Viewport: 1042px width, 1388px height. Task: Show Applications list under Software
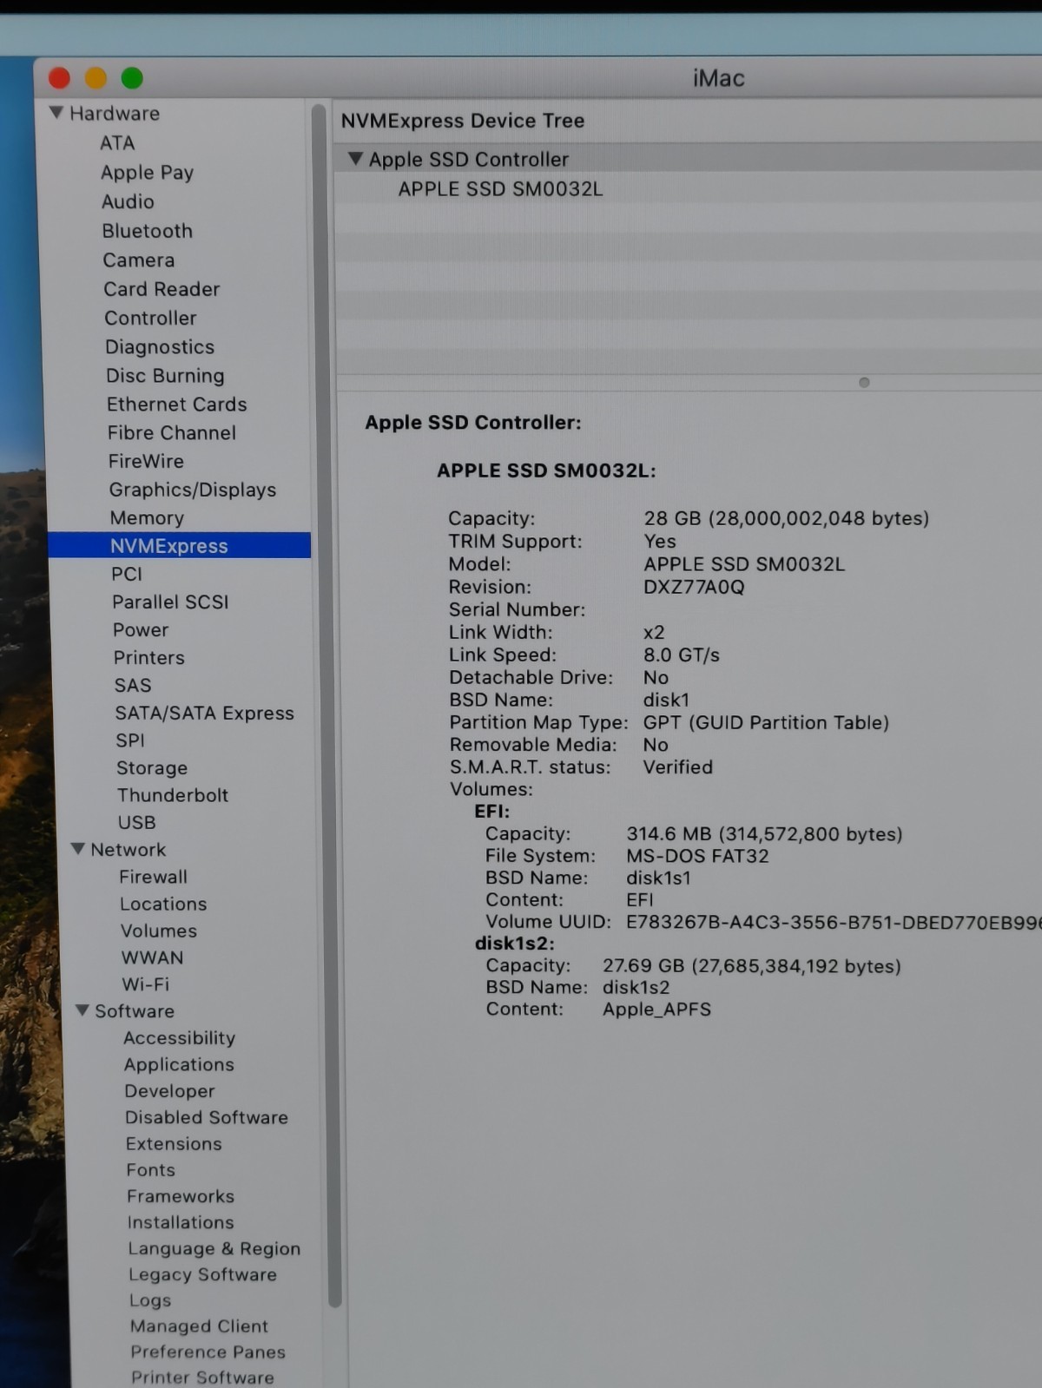tap(179, 1064)
